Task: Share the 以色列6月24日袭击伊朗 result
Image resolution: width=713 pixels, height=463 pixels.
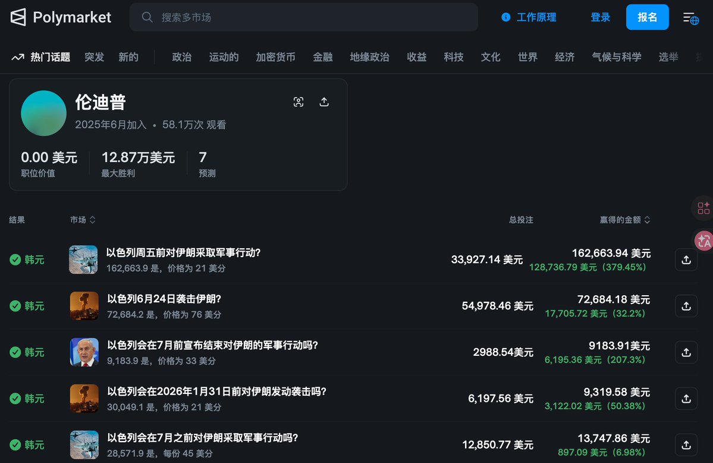Action: (x=686, y=306)
